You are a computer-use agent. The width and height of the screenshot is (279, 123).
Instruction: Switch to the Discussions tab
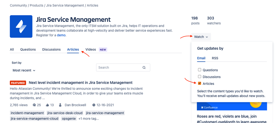coord(51,50)
